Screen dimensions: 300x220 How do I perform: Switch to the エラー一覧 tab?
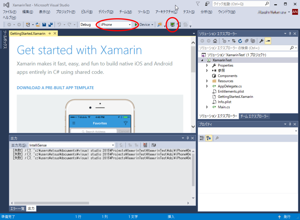tap(17, 209)
